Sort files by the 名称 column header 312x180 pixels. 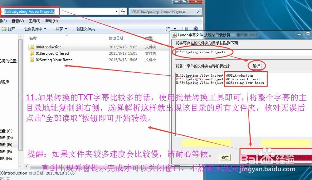coord(33,38)
